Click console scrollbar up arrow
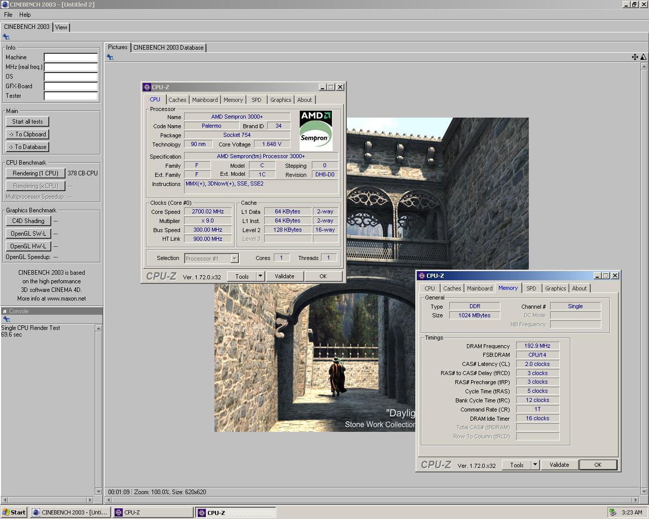The height and width of the screenshot is (519, 649). (99, 328)
